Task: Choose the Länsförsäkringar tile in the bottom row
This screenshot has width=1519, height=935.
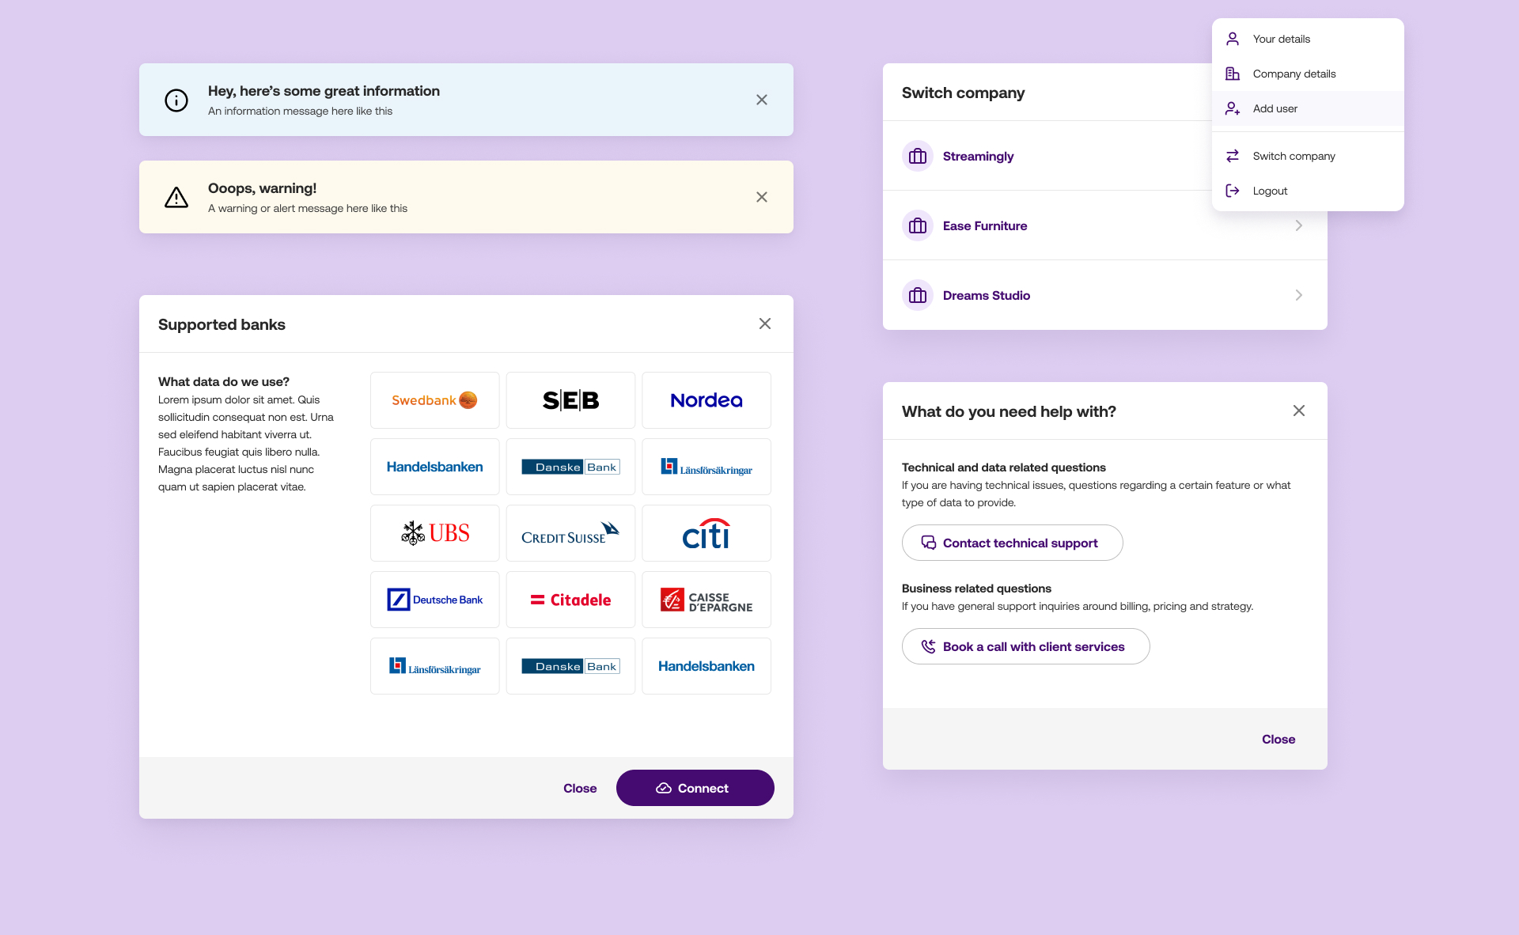Action: point(435,666)
